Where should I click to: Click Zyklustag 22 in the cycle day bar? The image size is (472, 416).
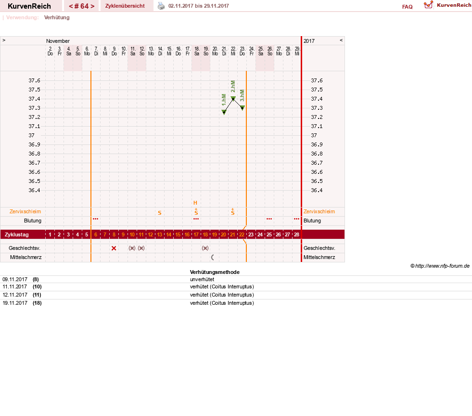click(242, 234)
